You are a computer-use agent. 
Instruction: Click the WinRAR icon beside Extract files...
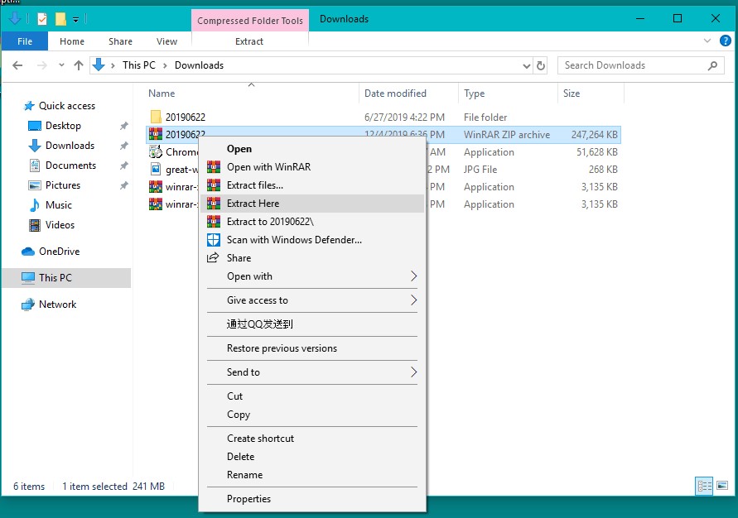click(x=214, y=185)
